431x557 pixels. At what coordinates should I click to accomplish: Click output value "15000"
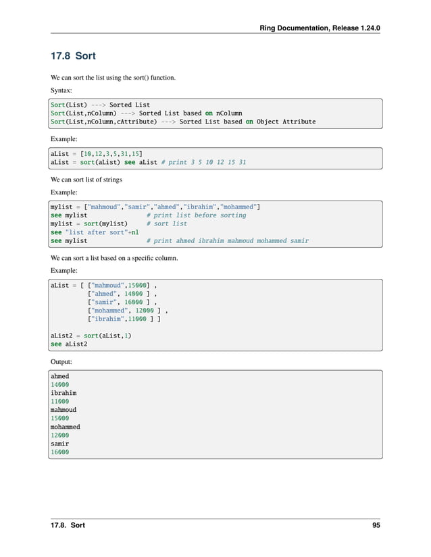coord(59,419)
